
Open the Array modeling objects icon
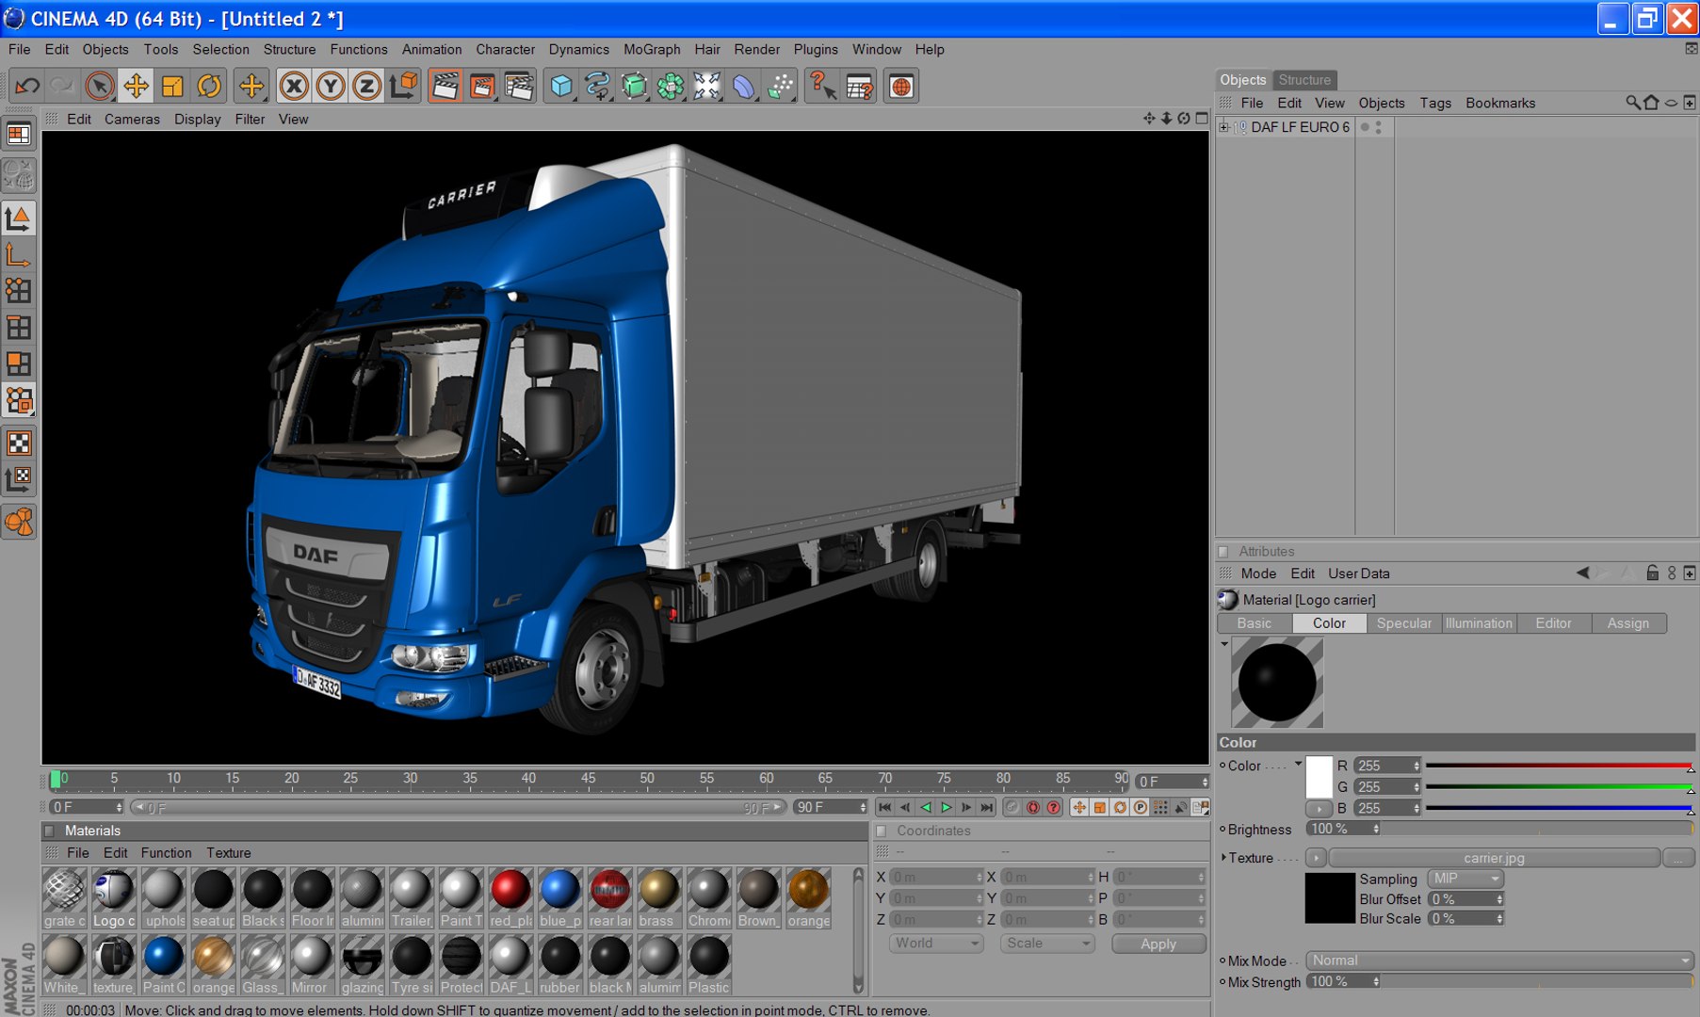[671, 87]
